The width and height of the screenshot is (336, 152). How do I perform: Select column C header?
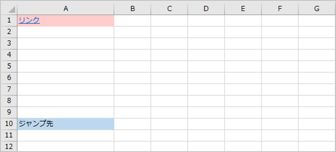coord(169,8)
